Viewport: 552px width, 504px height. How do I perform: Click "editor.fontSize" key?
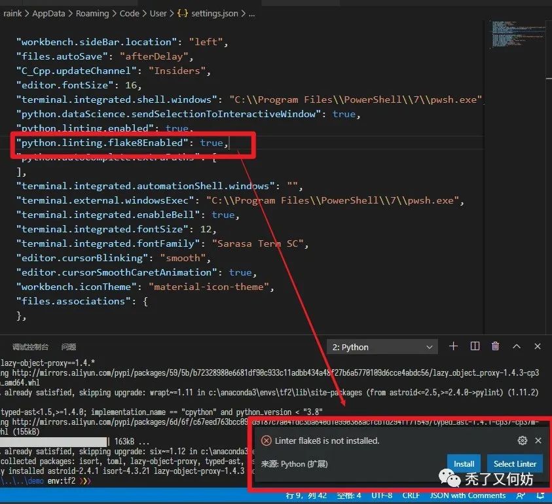pyautogui.click(x=64, y=85)
